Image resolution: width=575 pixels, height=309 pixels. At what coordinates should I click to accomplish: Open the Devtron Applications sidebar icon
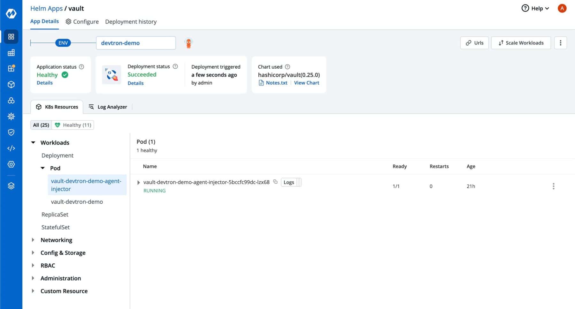tap(11, 36)
